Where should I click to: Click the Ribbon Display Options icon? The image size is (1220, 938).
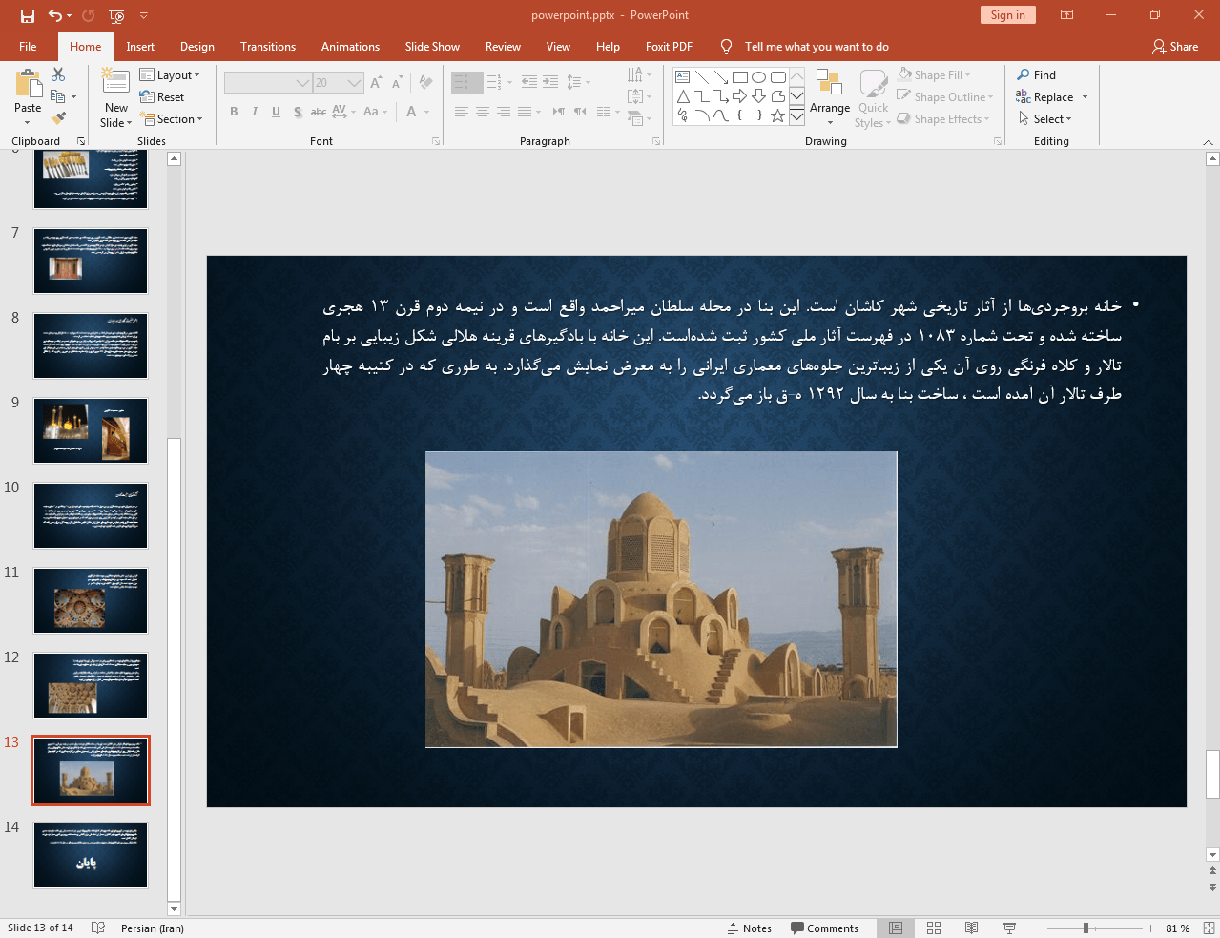click(x=1067, y=15)
